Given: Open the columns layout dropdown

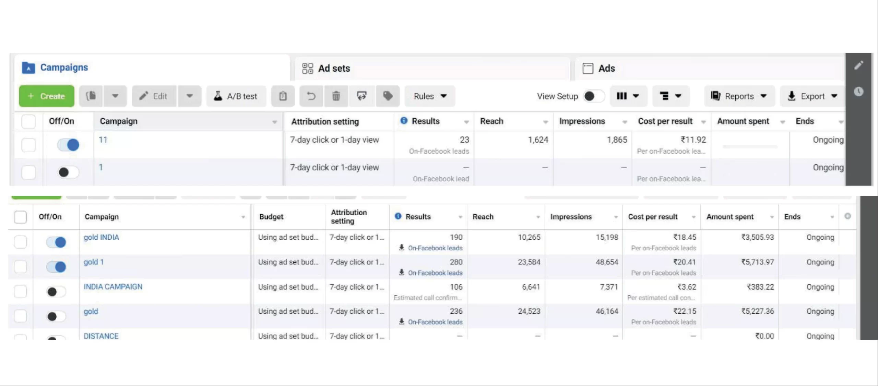Looking at the screenshot, I should 628,96.
